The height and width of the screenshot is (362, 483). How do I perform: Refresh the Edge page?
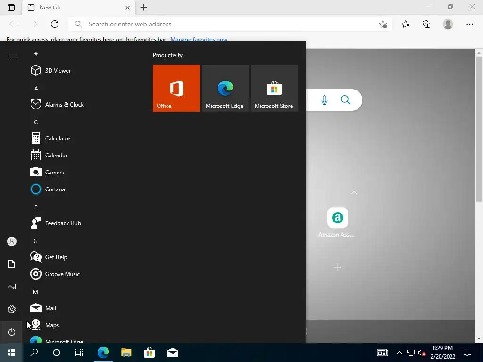point(55,24)
